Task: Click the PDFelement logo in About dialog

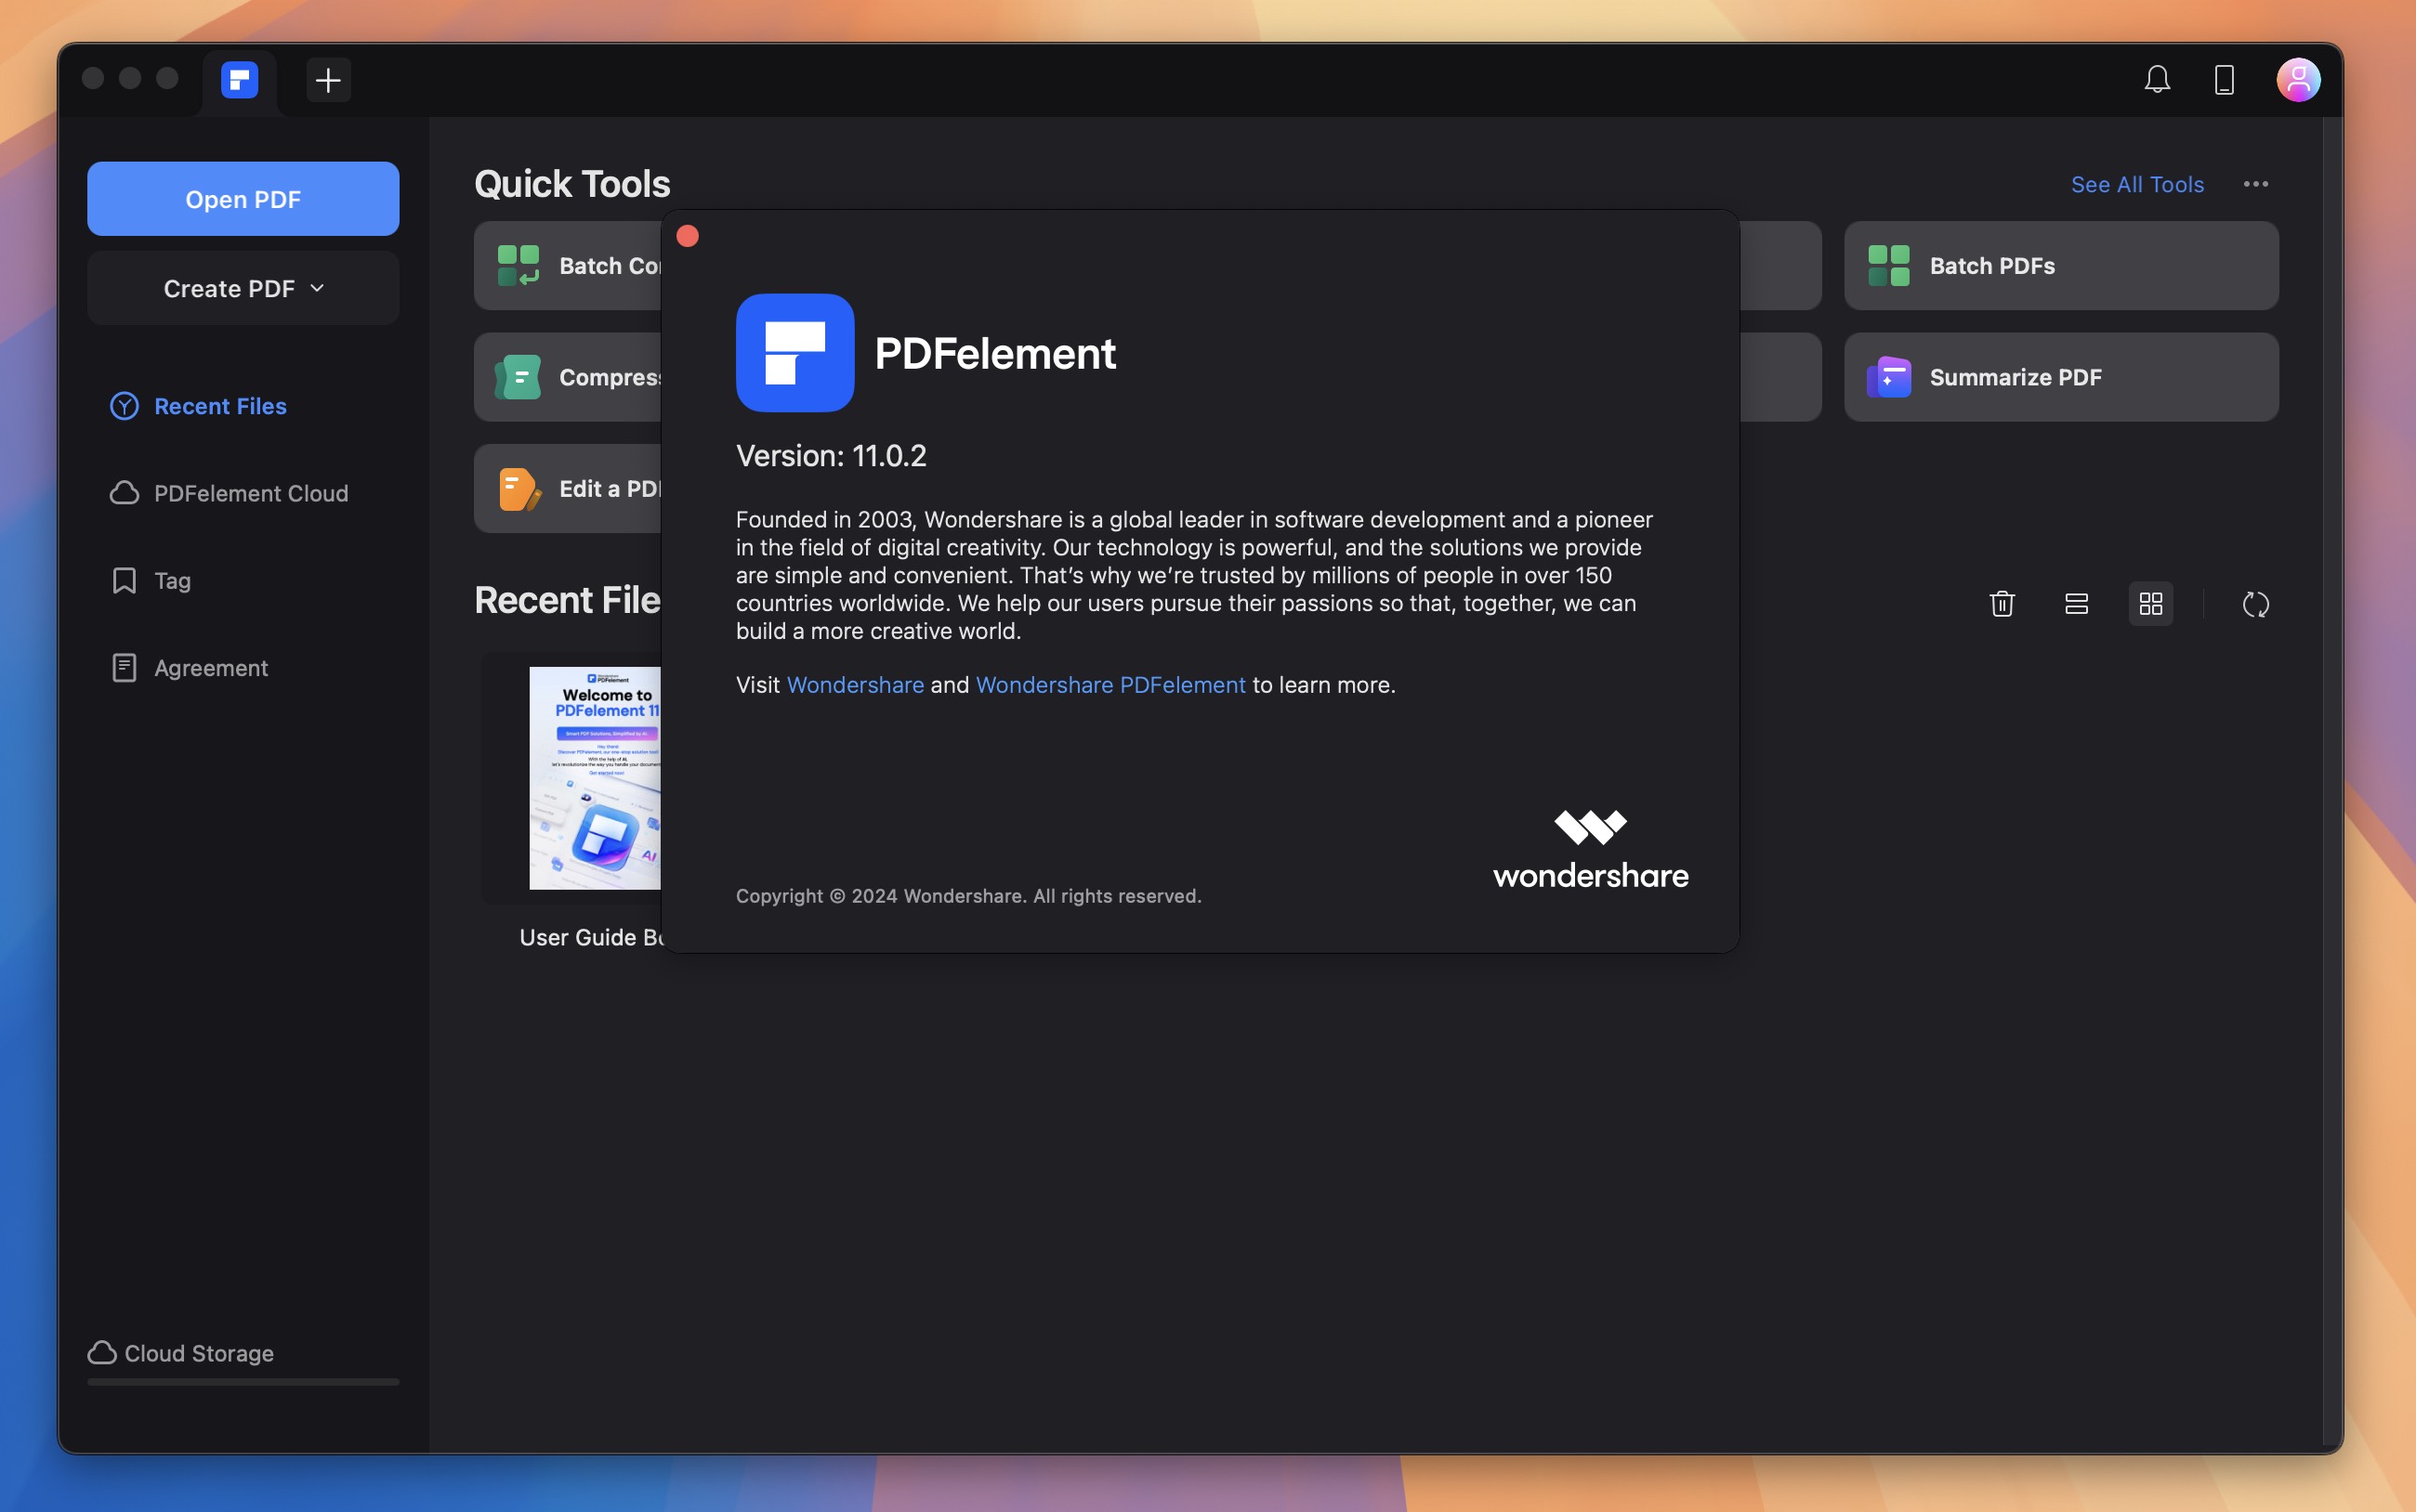Action: pyautogui.click(x=794, y=353)
